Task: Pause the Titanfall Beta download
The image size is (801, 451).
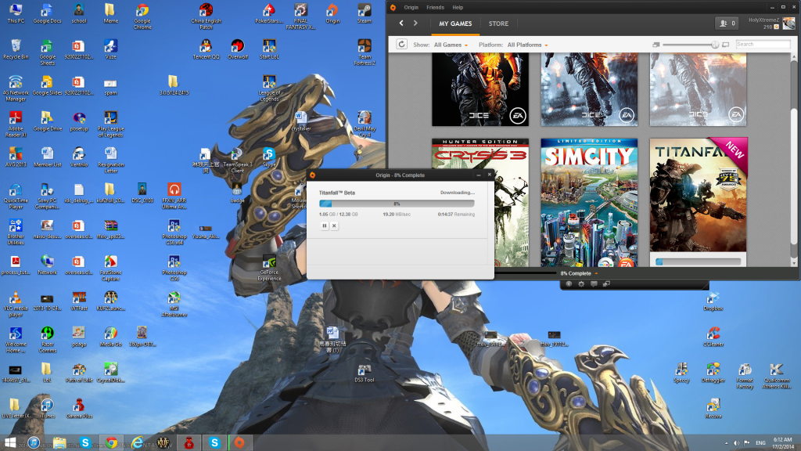Action: pos(325,225)
